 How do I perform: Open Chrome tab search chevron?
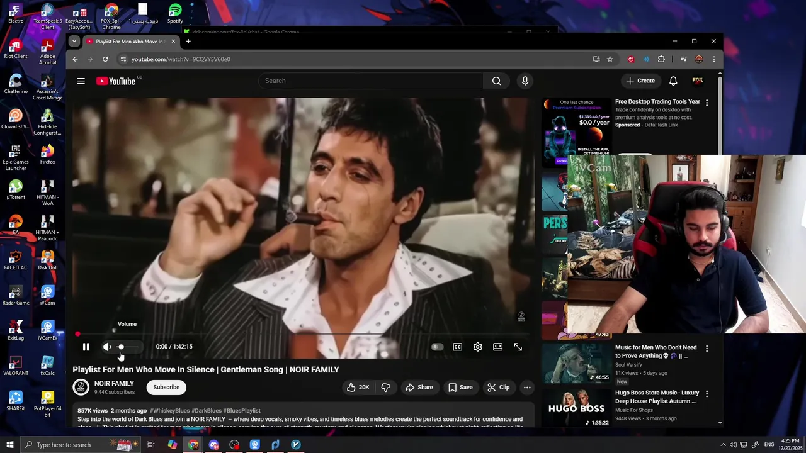(x=74, y=42)
